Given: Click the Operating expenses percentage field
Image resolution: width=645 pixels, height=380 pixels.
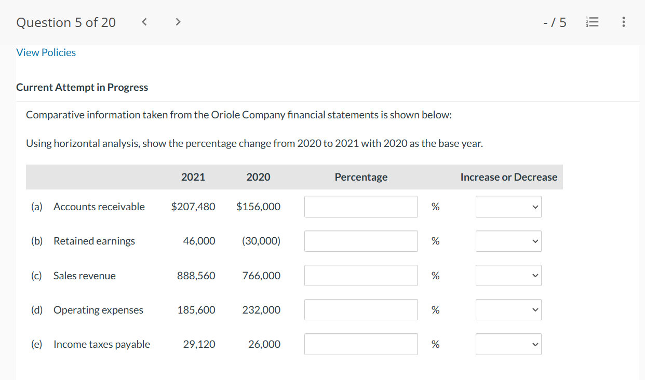Looking at the screenshot, I should 360,310.
